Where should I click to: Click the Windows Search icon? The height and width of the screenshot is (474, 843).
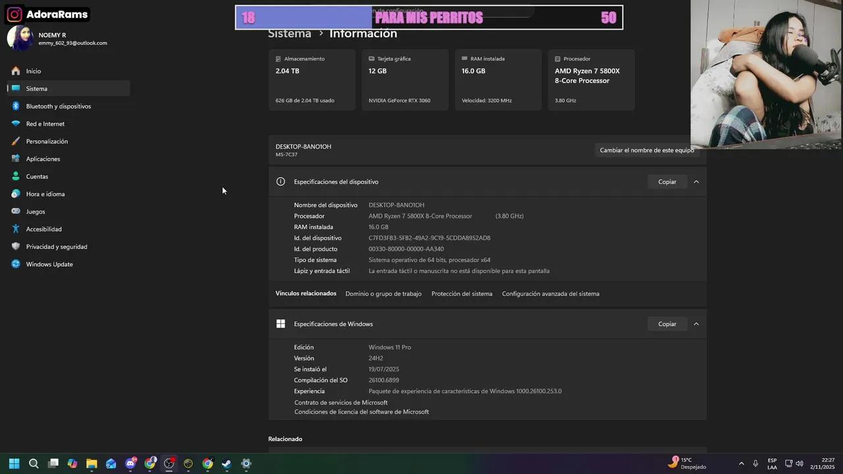coord(33,463)
